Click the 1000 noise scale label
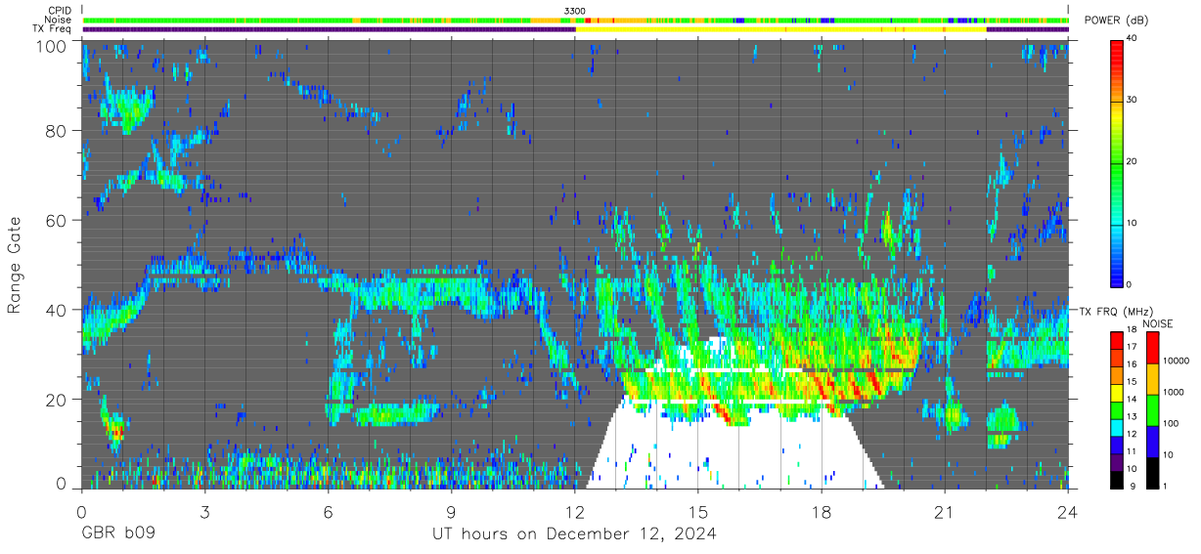The width and height of the screenshot is (1201, 554). [1172, 393]
